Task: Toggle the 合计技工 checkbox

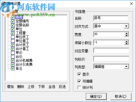Action: [13, 45]
